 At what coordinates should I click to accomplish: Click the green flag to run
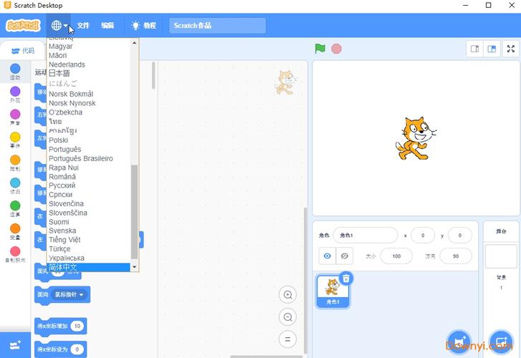point(320,49)
